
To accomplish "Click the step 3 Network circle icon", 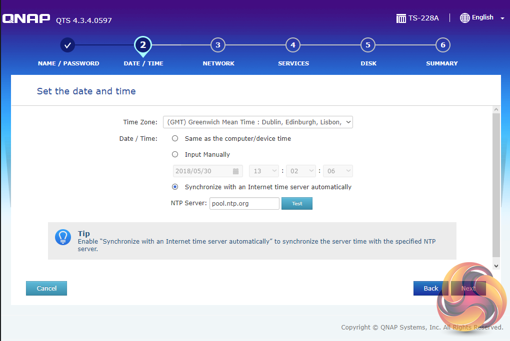I will coord(218,45).
